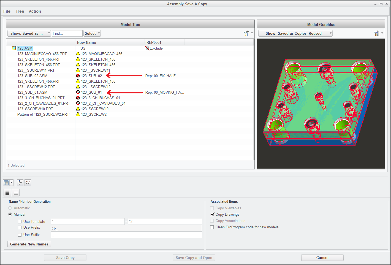Click warning icon beside 123__SSCREW12 new name
This screenshot has height=265, width=391.
pyautogui.click(x=78, y=87)
